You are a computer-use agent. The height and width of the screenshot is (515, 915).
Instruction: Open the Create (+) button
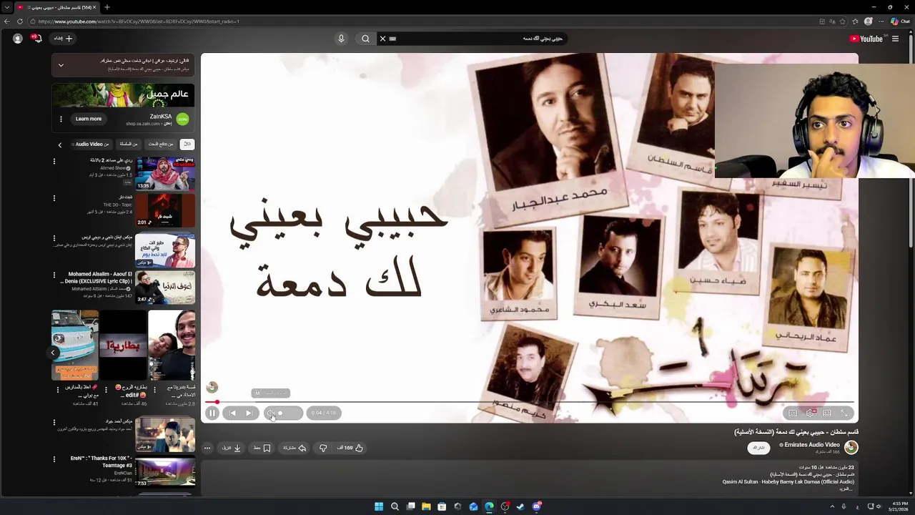point(64,39)
